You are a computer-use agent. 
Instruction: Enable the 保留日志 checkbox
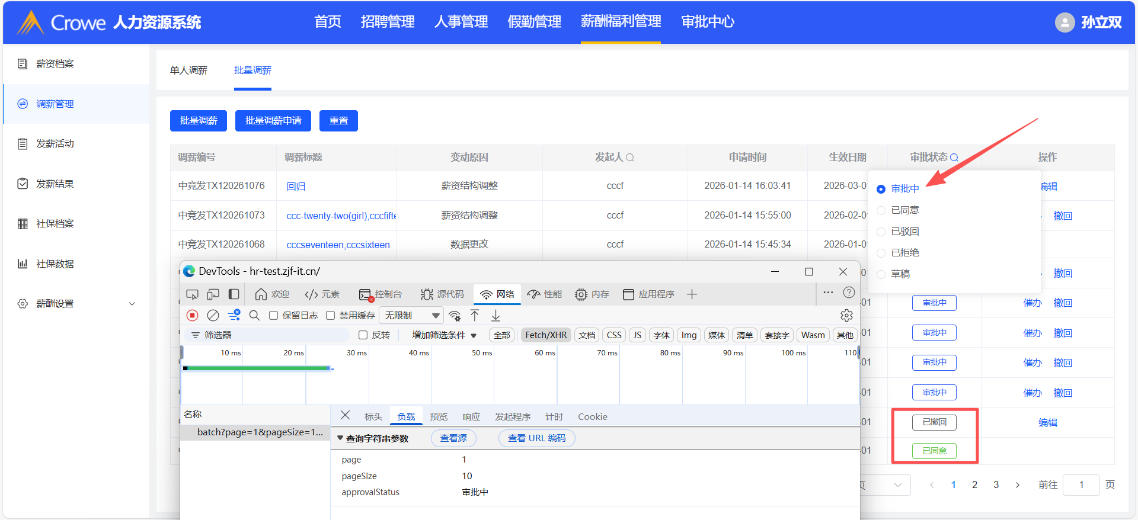(274, 316)
